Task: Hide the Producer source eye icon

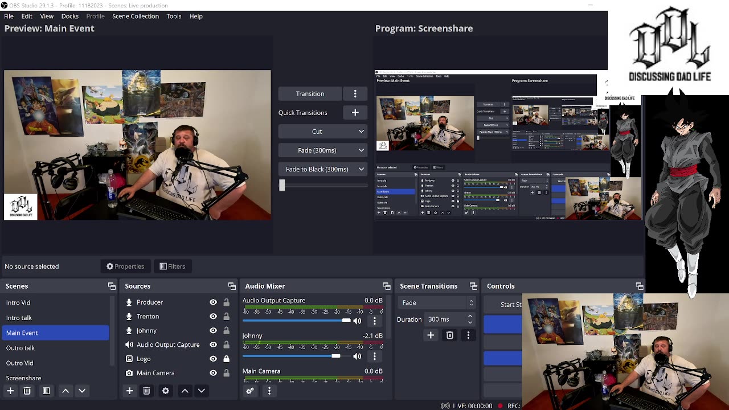Action: point(213,302)
